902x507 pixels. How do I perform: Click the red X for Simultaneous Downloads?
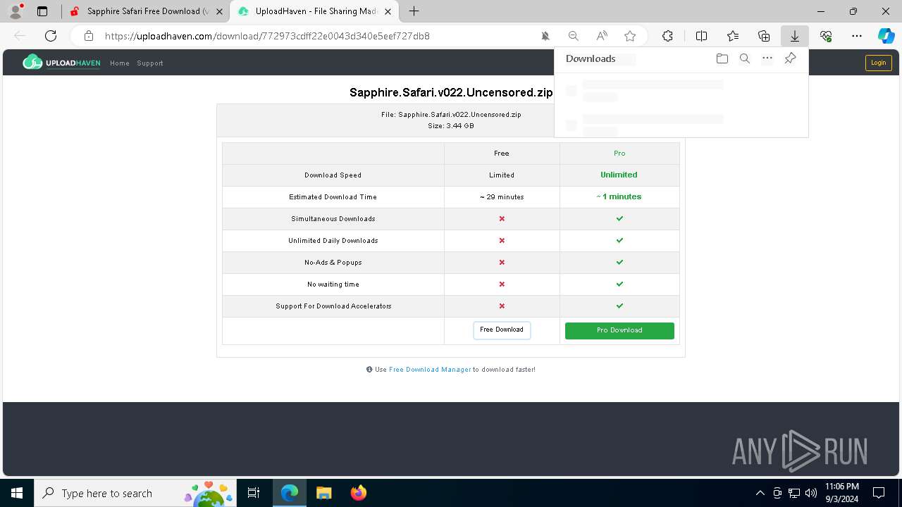(x=502, y=219)
